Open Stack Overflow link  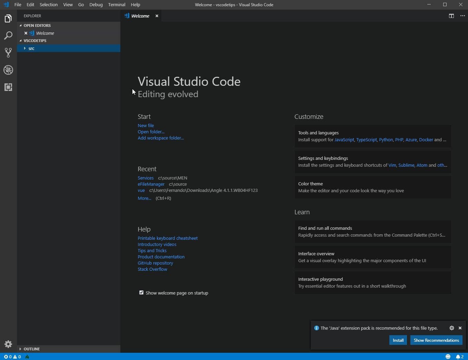pyautogui.click(x=152, y=269)
